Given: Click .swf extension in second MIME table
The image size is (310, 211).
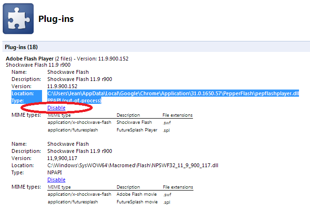Looking at the screenshot, I should pos(167,195).
